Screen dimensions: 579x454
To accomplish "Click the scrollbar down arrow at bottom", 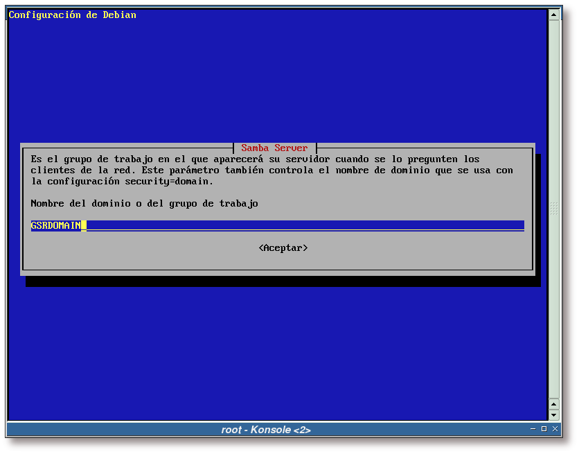I will pos(553,415).
